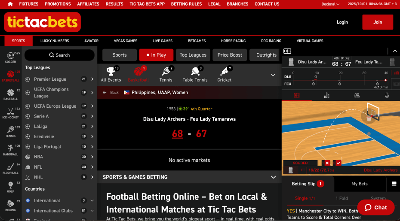The height and width of the screenshot is (221, 400).
Task: Open Handball from the sports sidebar
Action: click(11, 149)
